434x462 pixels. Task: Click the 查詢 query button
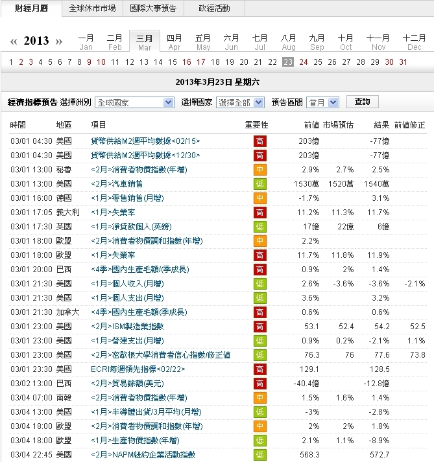pos(362,102)
